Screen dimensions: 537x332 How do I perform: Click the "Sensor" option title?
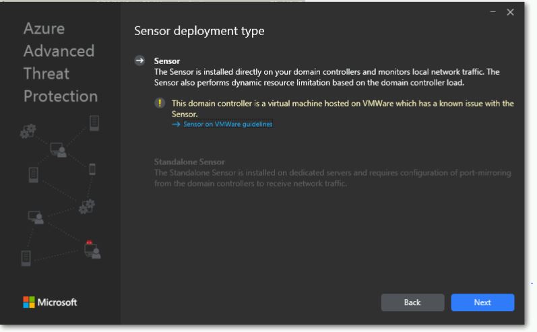pos(167,61)
